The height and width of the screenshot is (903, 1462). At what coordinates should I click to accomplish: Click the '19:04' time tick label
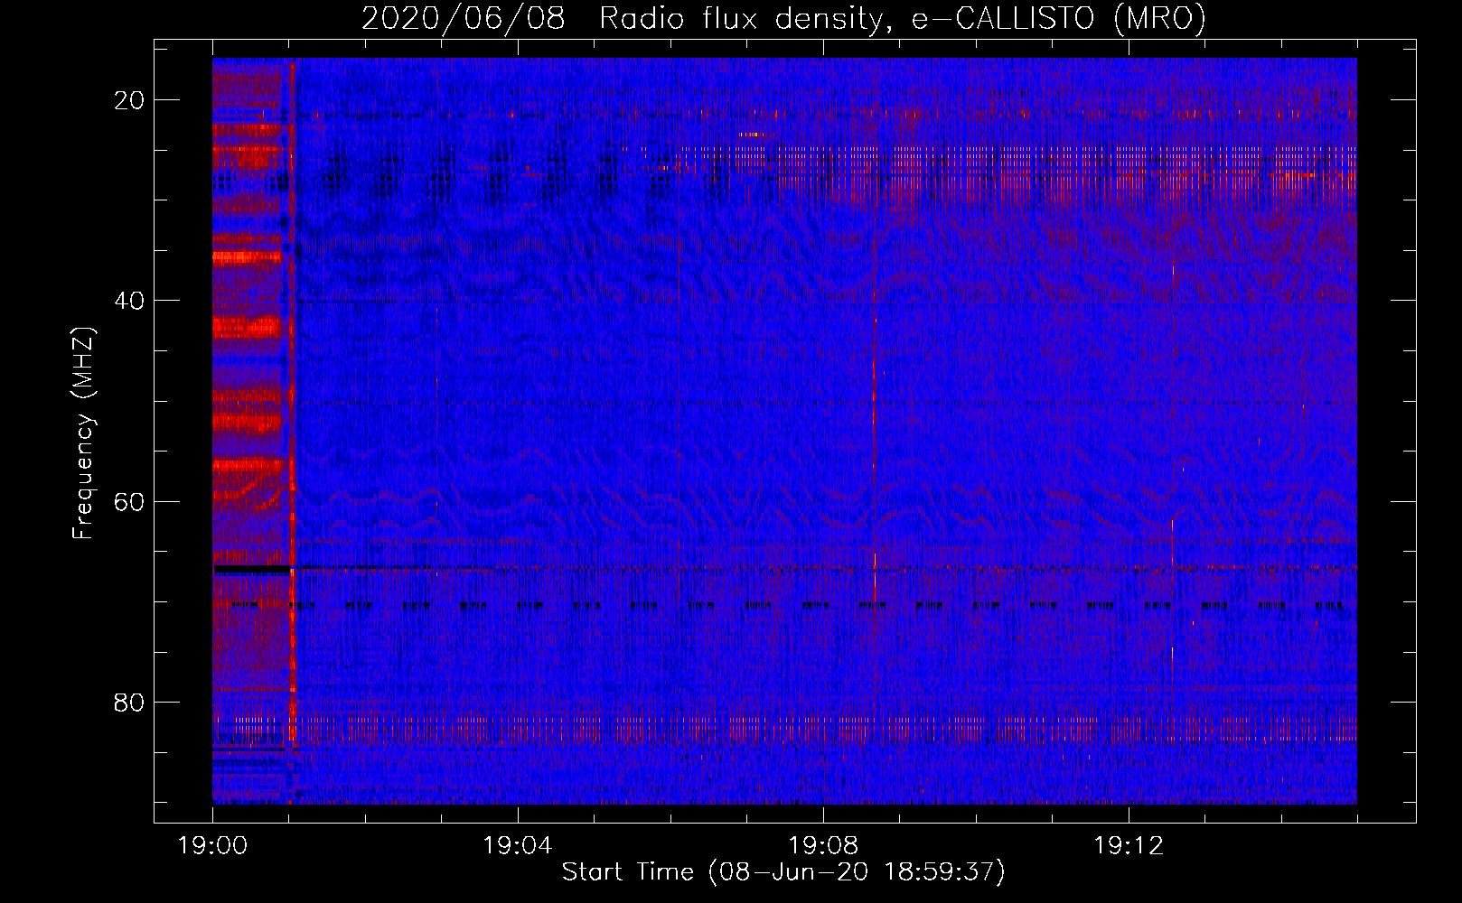517,846
